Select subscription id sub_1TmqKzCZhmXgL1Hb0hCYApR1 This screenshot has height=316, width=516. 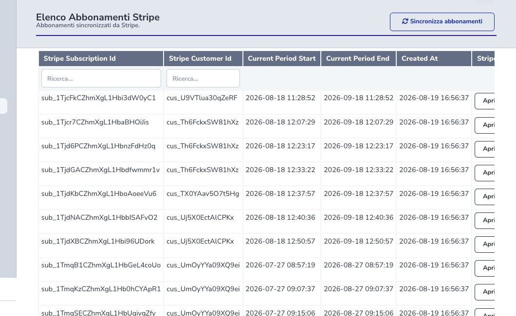[101, 289]
